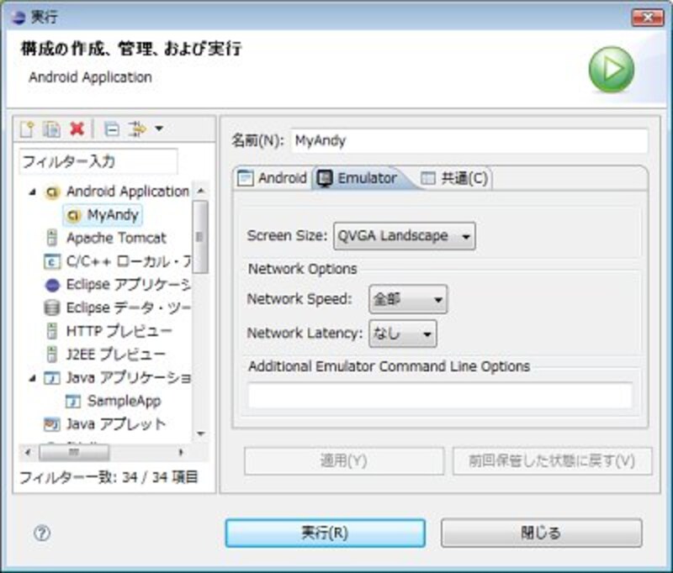This screenshot has width=673, height=573.
Task: Select J2EE プレビュー entry
Action: click(x=115, y=354)
